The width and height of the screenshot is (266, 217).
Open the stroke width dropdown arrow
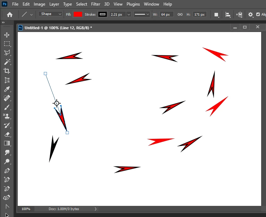point(129,14)
